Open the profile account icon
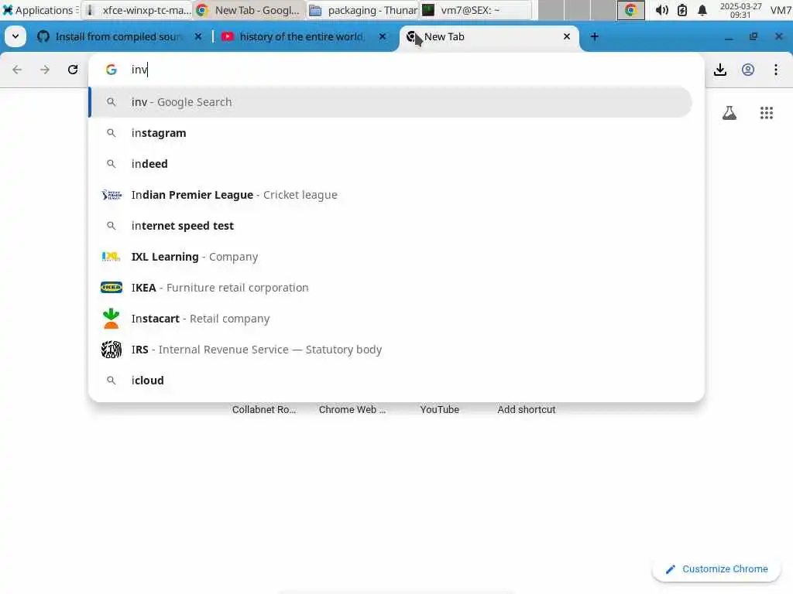The width and height of the screenshot is (793, 594). tap(748, 70)
